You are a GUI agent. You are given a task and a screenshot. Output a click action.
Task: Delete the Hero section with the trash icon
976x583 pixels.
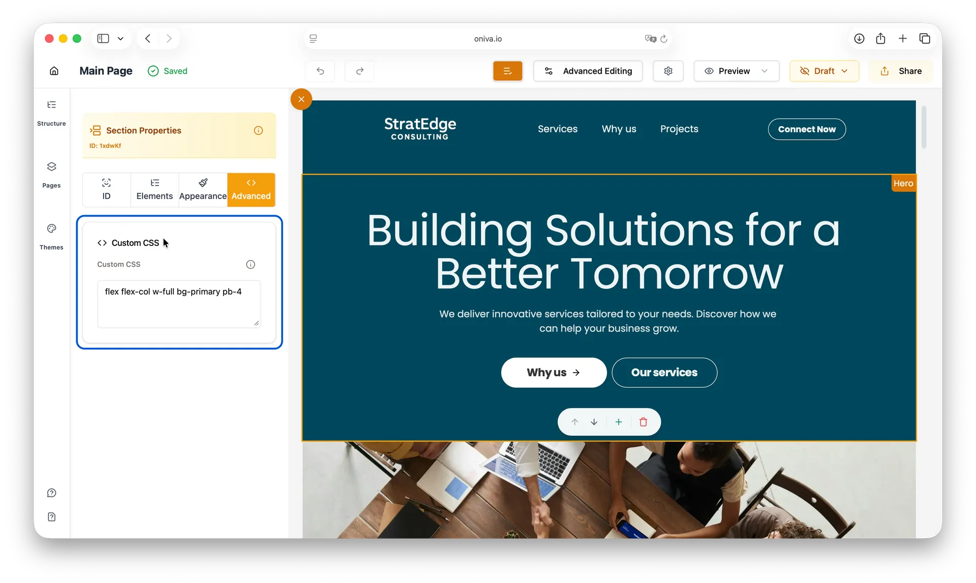[x=644, y=422]
